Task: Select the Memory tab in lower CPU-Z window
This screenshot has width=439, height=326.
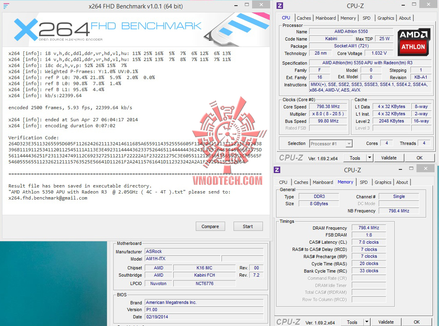Action: coord(345,182)
